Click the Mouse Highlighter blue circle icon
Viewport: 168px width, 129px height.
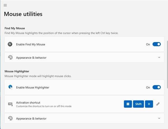pos(10,87)
